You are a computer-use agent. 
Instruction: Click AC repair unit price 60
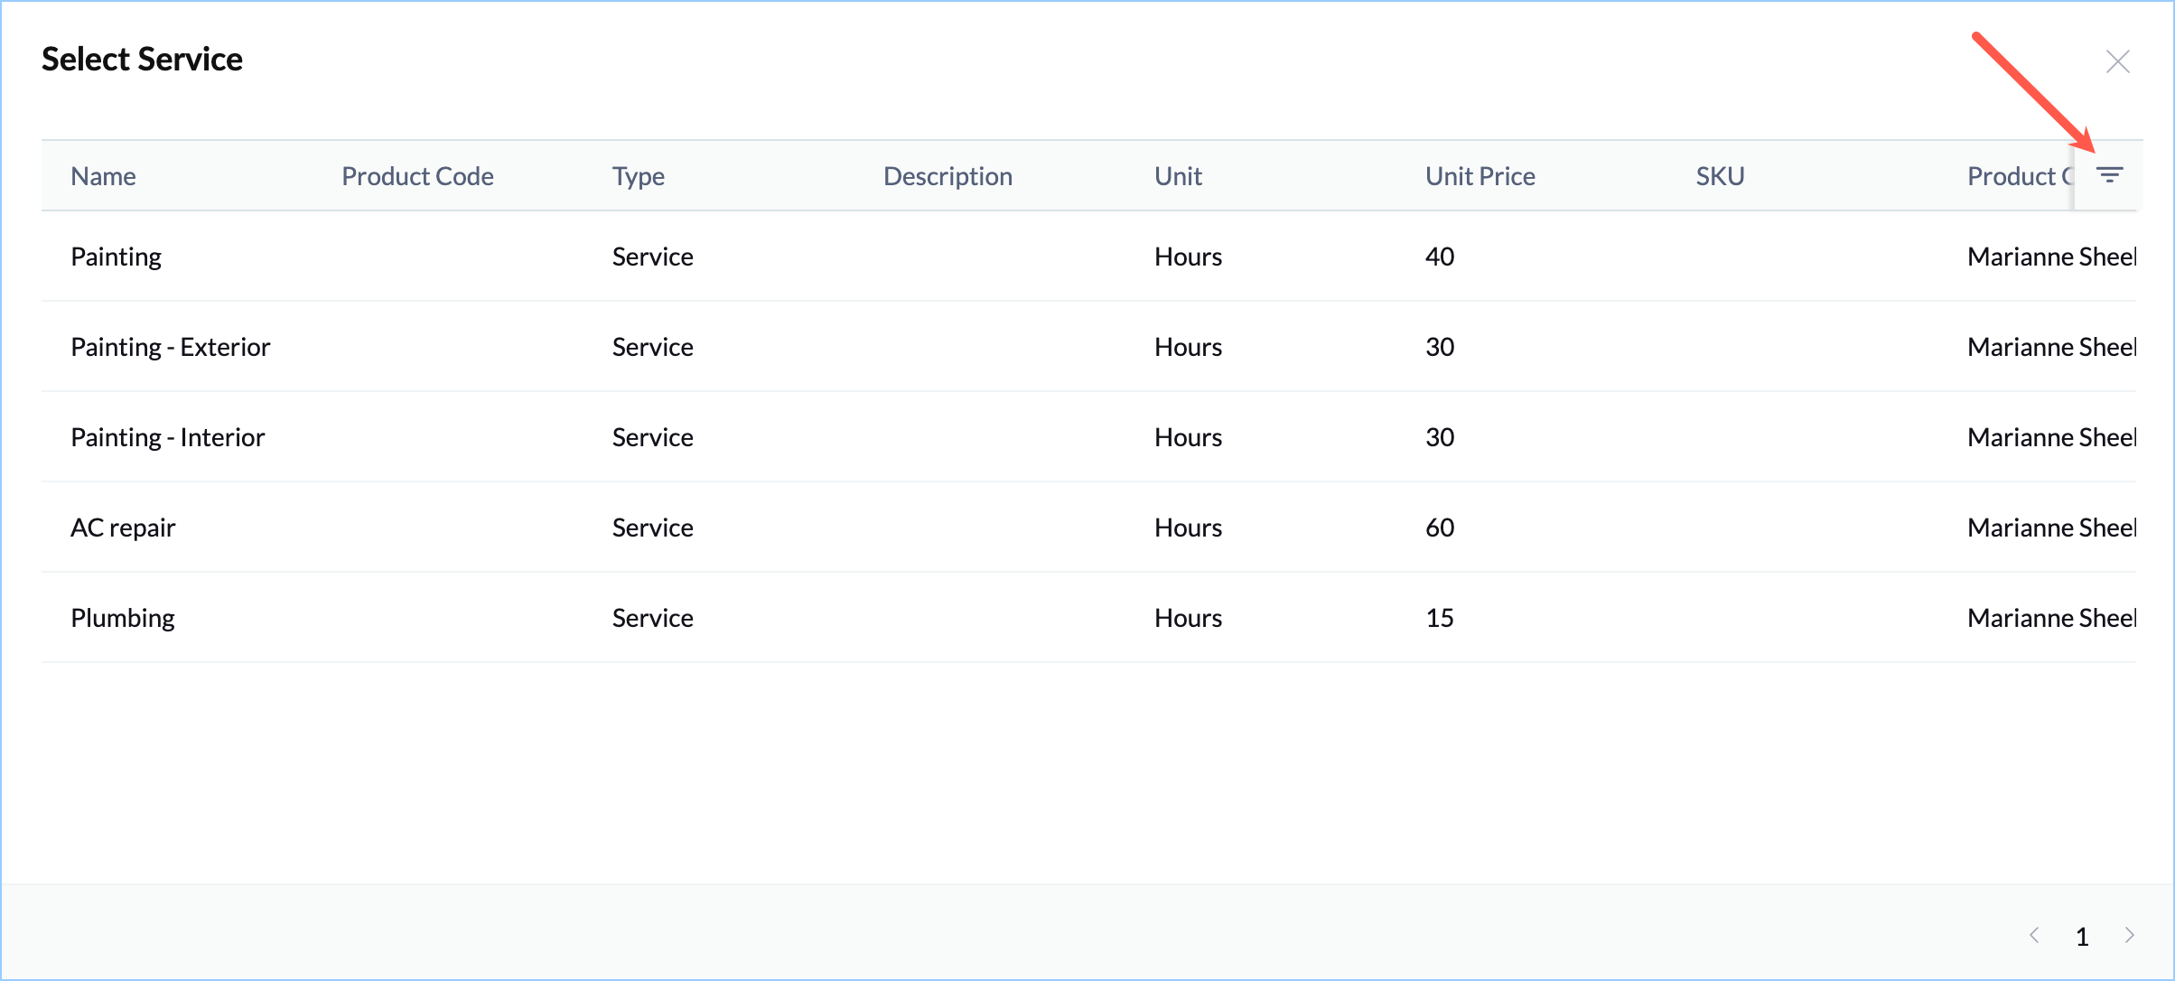click(x=1440, y=528)
